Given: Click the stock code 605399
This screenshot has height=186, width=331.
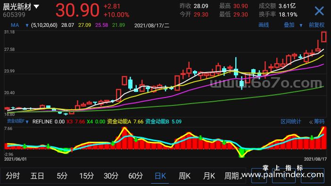Looking at the screenshot, I should pyautogui.click(x=14, y=15).
